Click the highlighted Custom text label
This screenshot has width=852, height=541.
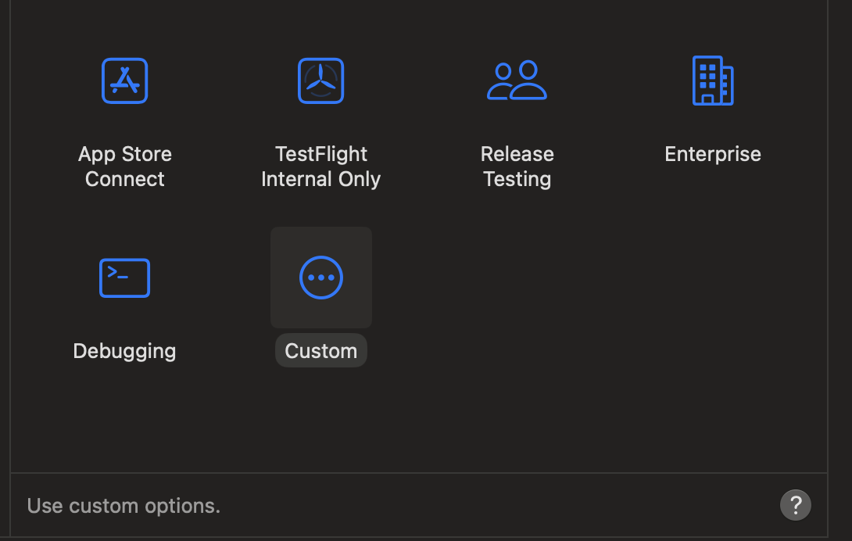[320, 351]
